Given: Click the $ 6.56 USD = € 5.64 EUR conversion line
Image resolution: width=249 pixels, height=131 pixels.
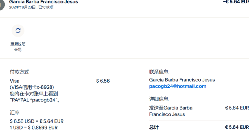Looking at the screenshot, I should tap(37, 121).
